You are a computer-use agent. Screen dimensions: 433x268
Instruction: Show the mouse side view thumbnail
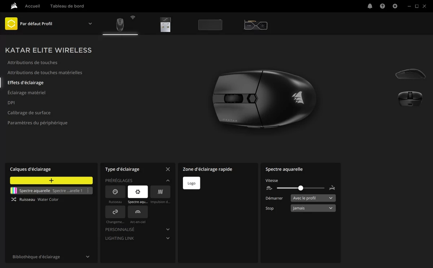pyautogui.click(x=410, y=74)
